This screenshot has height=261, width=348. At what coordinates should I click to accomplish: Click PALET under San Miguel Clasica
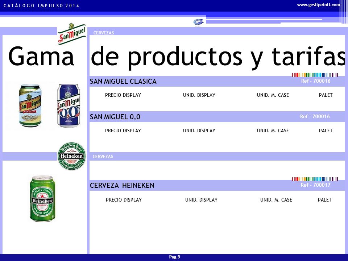tap(326, 95)
